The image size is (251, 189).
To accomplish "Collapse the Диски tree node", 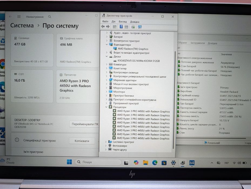I will click(x=107, y=57).
